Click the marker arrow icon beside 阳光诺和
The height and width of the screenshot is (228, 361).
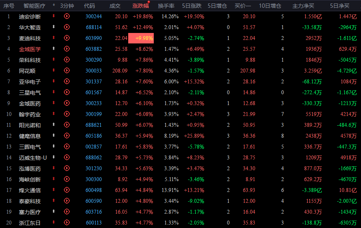(x=53, y=124)
